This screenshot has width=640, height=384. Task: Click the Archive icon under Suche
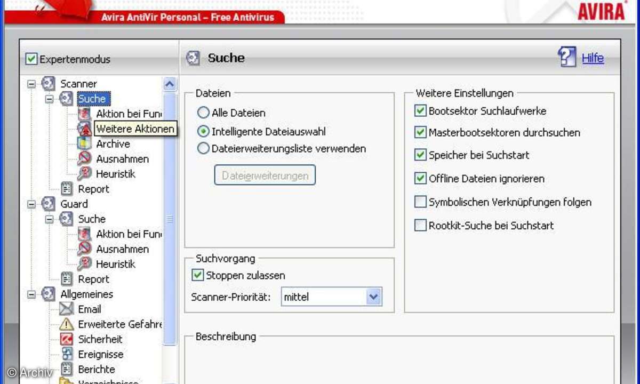(x=84, y=143)
